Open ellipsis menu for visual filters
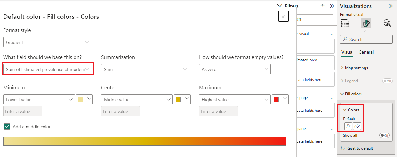397x157 pixels. [331, 33]
